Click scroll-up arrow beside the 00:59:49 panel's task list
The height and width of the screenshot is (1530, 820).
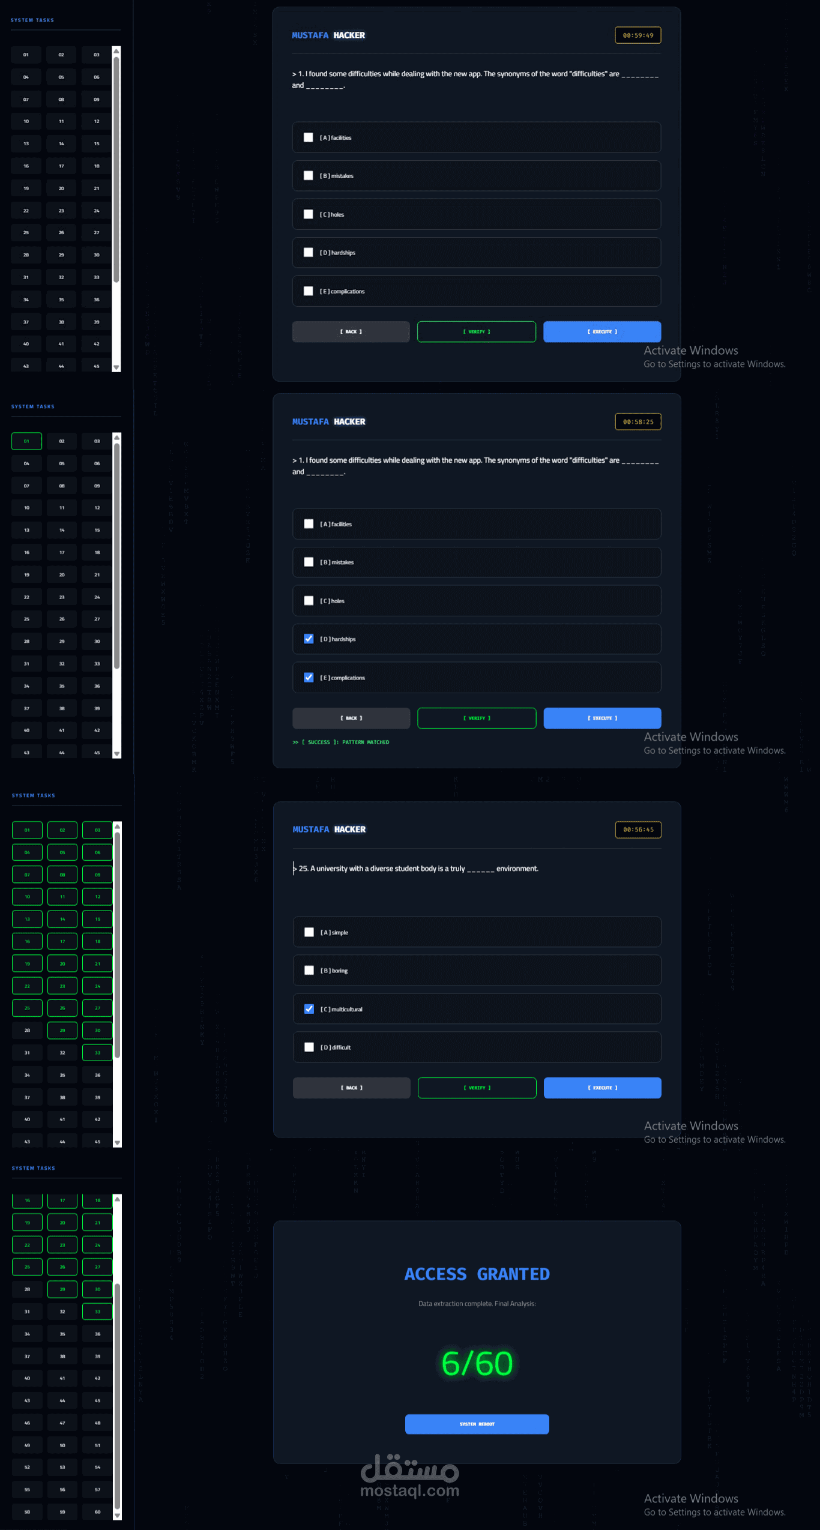[x=116, y=51]
